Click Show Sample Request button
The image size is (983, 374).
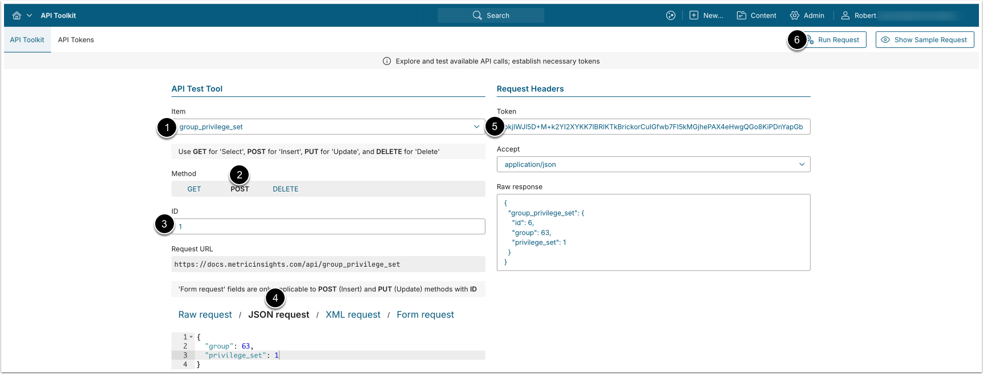point(924,40)
